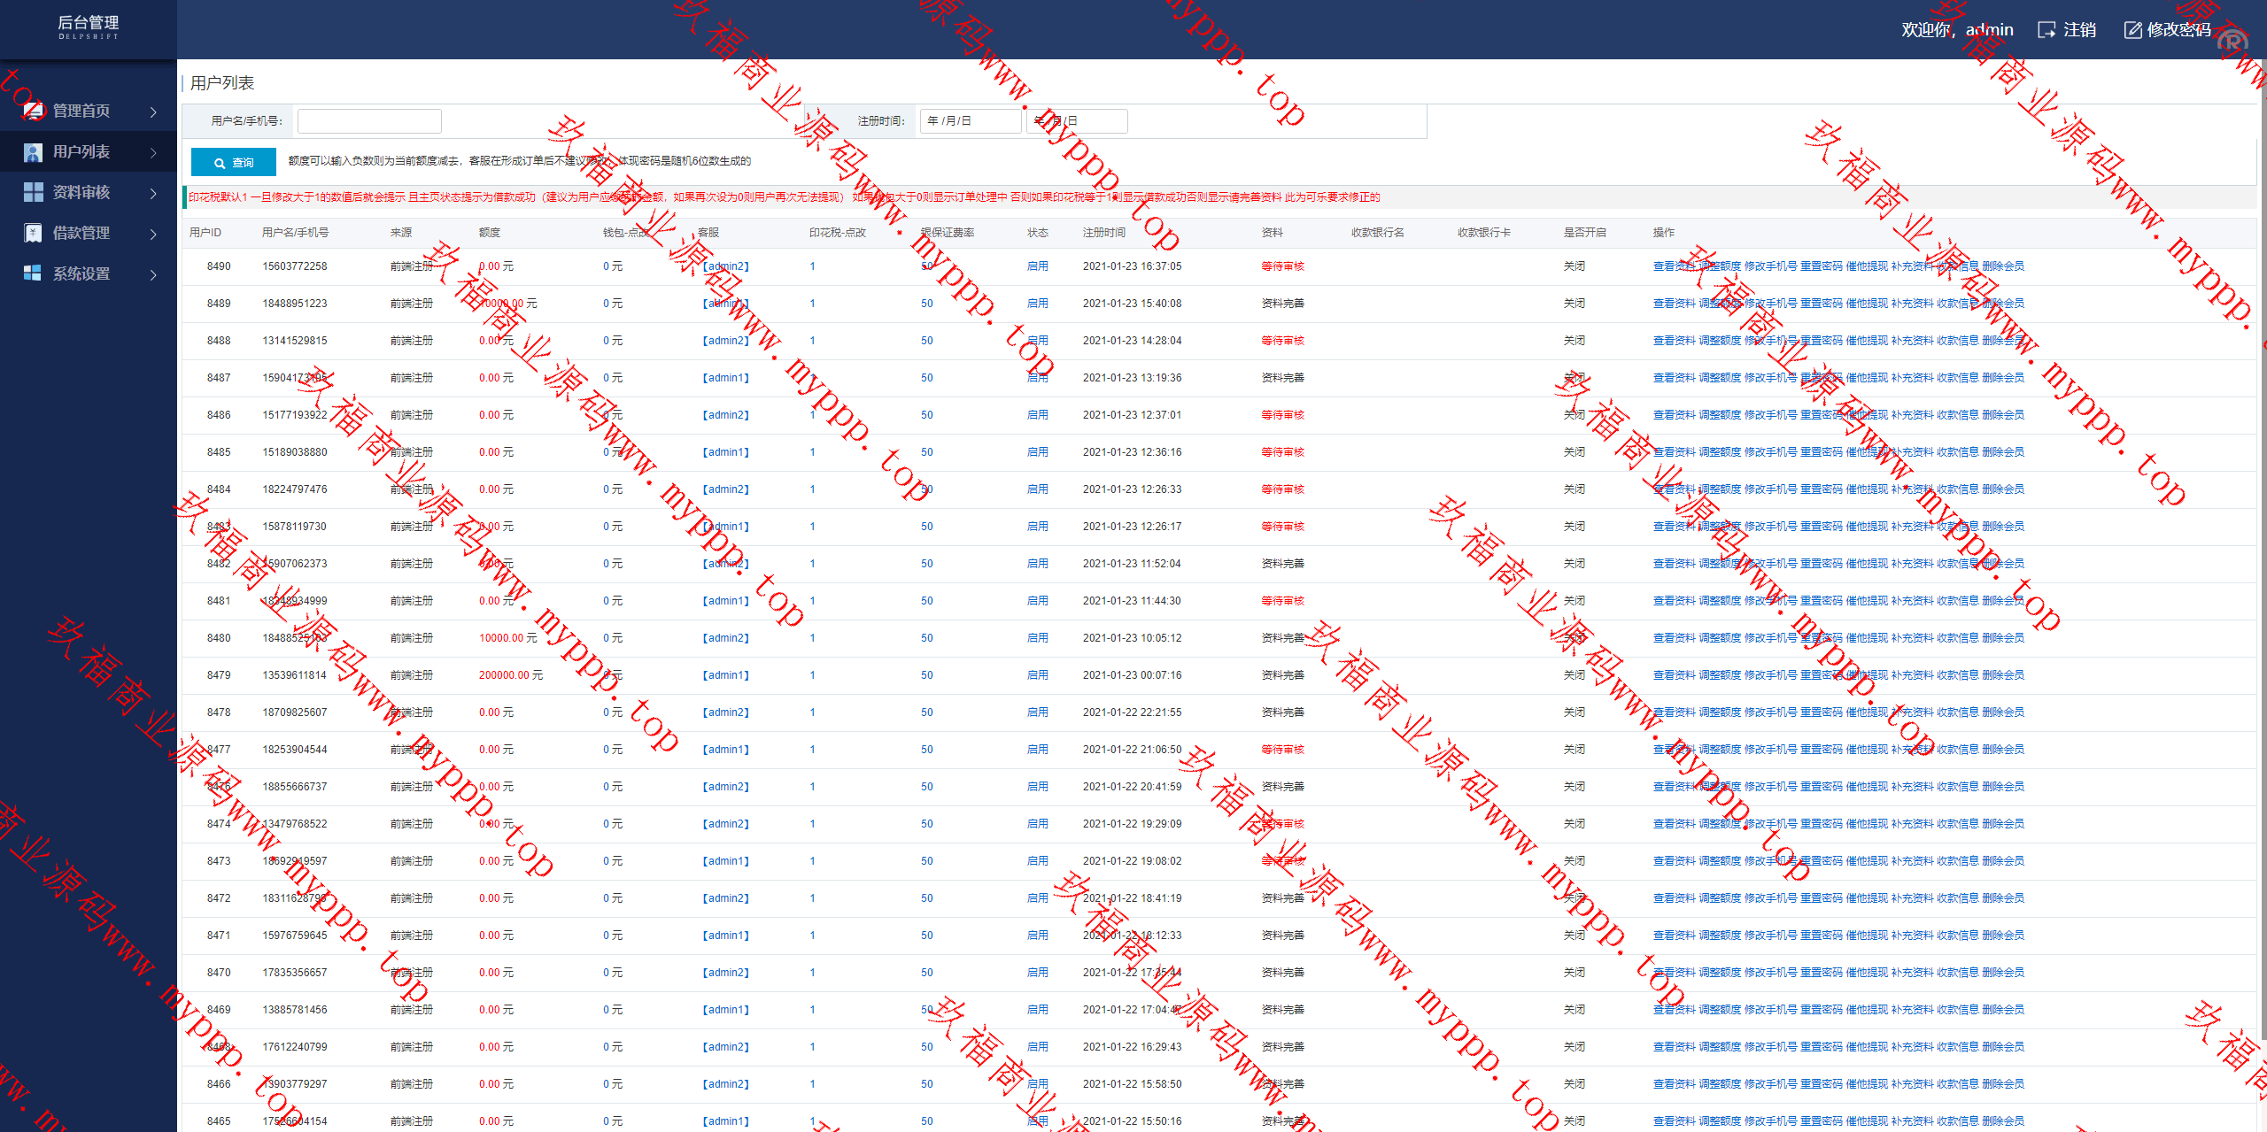This screenshot has width=2267, height=1132.
Task: Expand 系统设置 menu chevron
Action: point(153,274)
